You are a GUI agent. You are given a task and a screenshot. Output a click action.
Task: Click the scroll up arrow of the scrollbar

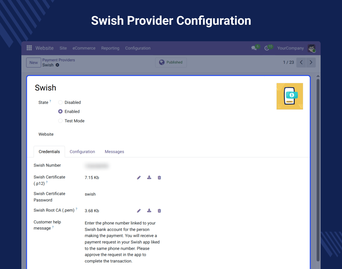[x=318, y=76]
